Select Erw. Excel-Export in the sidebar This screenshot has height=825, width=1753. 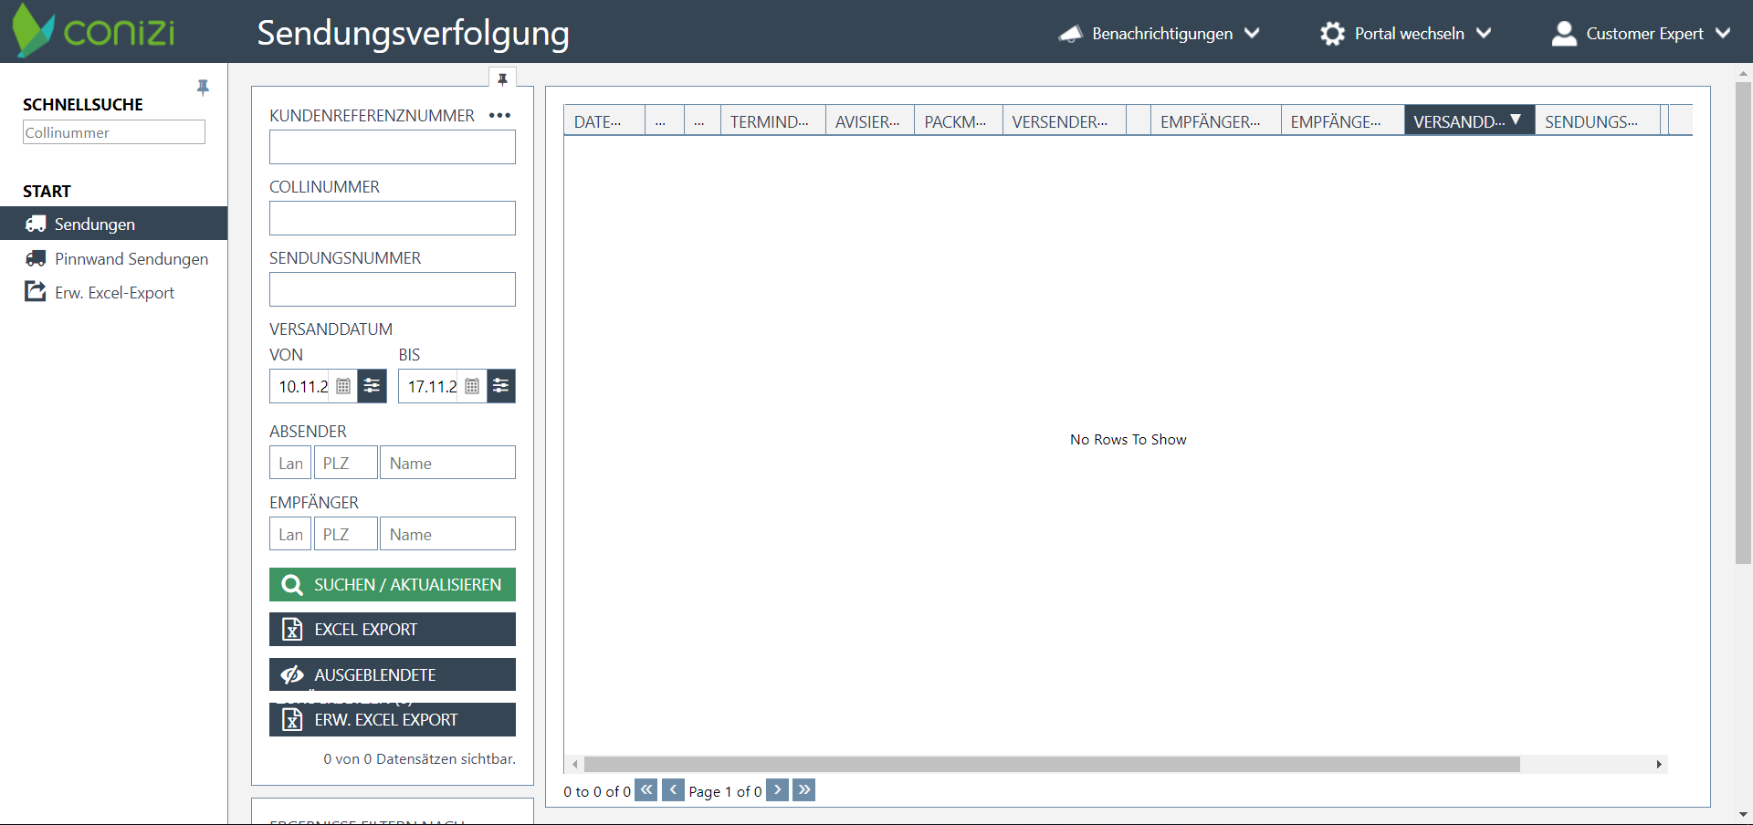(114, 293)
